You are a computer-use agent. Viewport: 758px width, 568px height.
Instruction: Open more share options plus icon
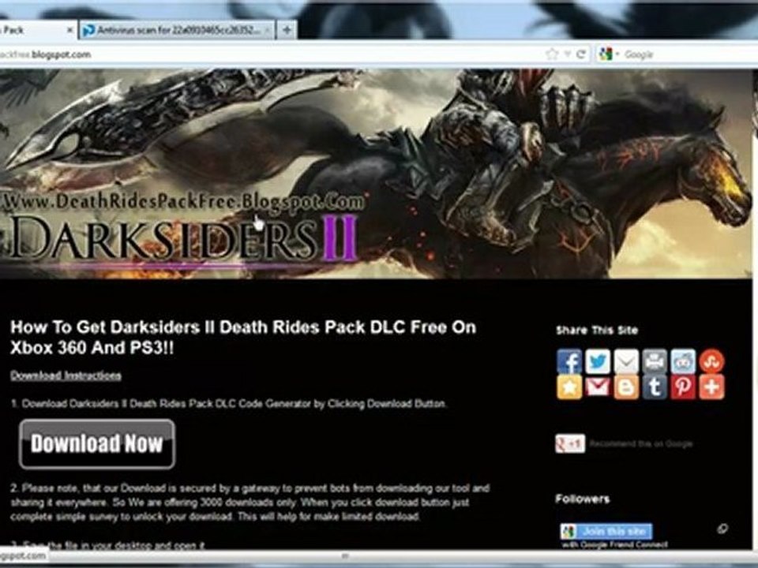point(711,387)
